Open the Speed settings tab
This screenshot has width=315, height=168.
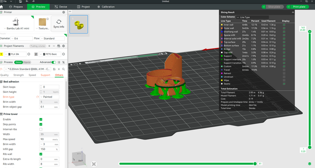[x=32, y=75]
